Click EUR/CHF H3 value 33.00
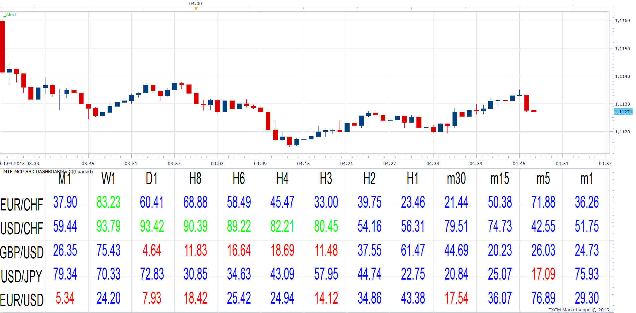 pyautogui.click(x=326, y=202)
